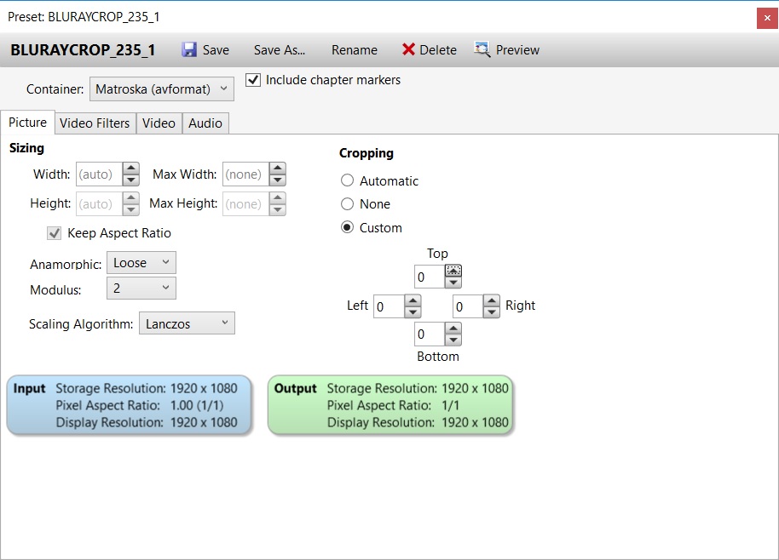This screenshot has width=779, height=560.
Task: Switch to the Video Filters tab
Action: coord(95,123)
